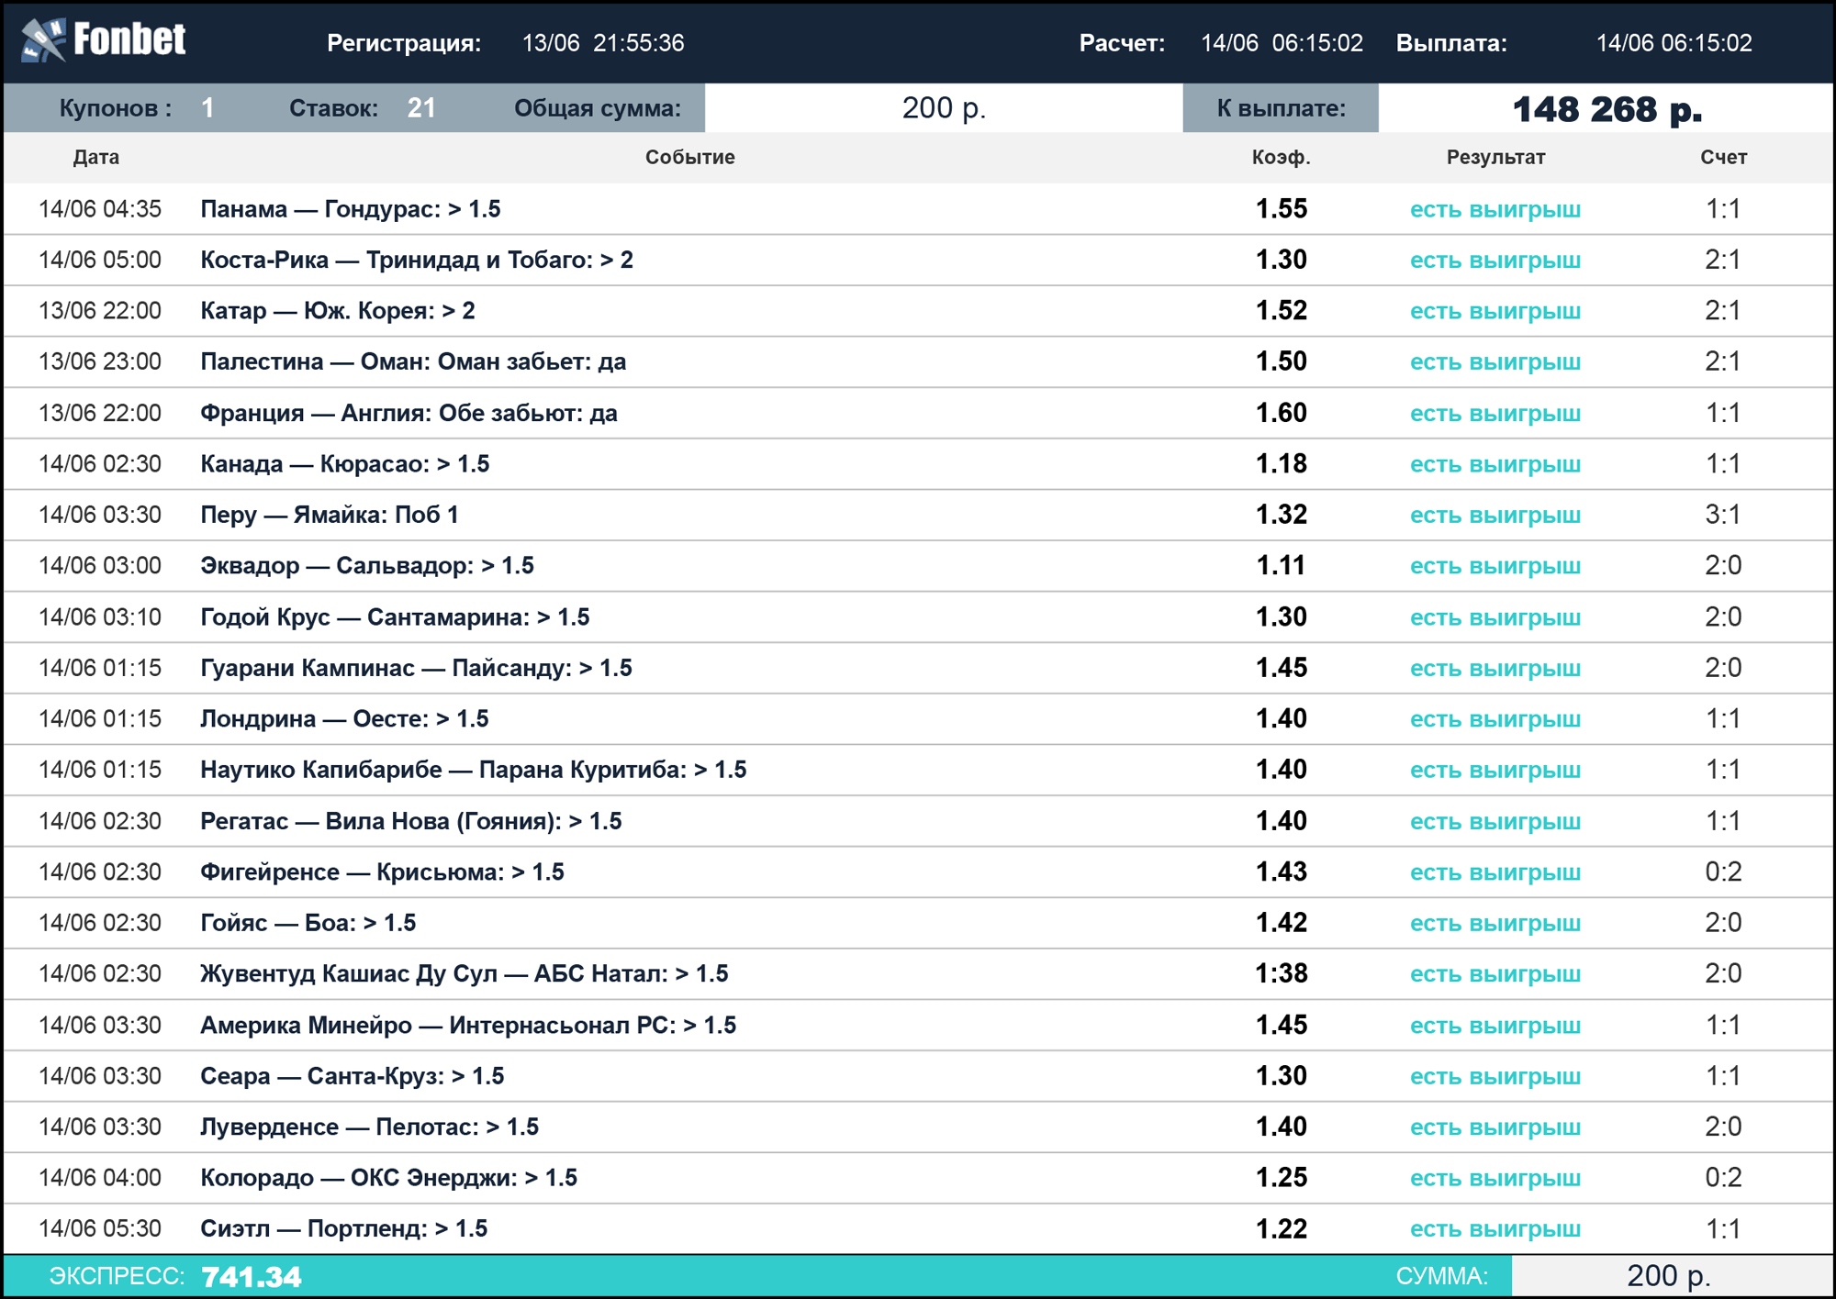The image size is (1836, 1299).
Task: Click the 0:2 score for Фигейренсе — Крисьюма
Action: tap(1723, 872)
